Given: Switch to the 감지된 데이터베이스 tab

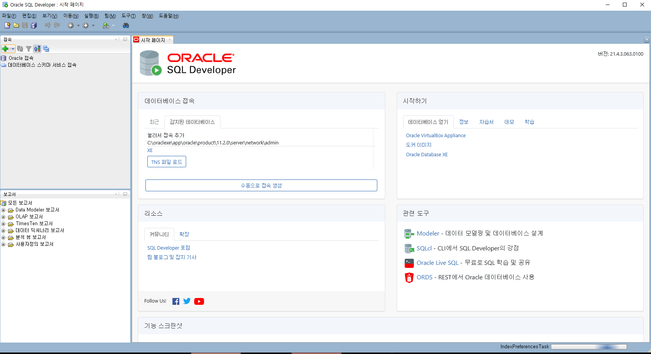Looking at the screenshot, I should click(192, 122).
